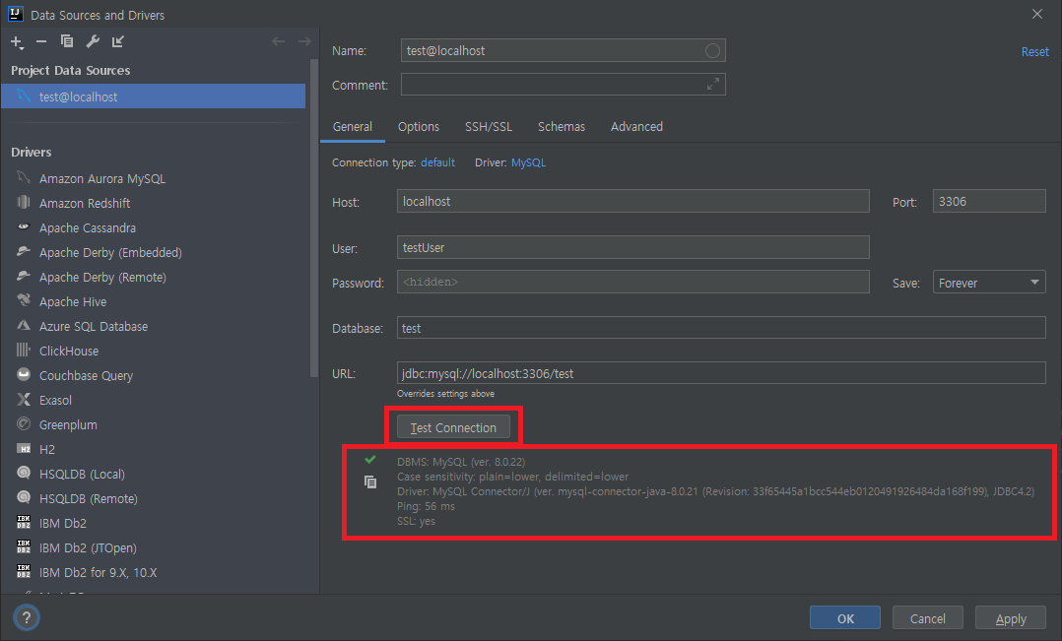
Task: Open the SSH/SSL tab
Action: click(489, 127)
